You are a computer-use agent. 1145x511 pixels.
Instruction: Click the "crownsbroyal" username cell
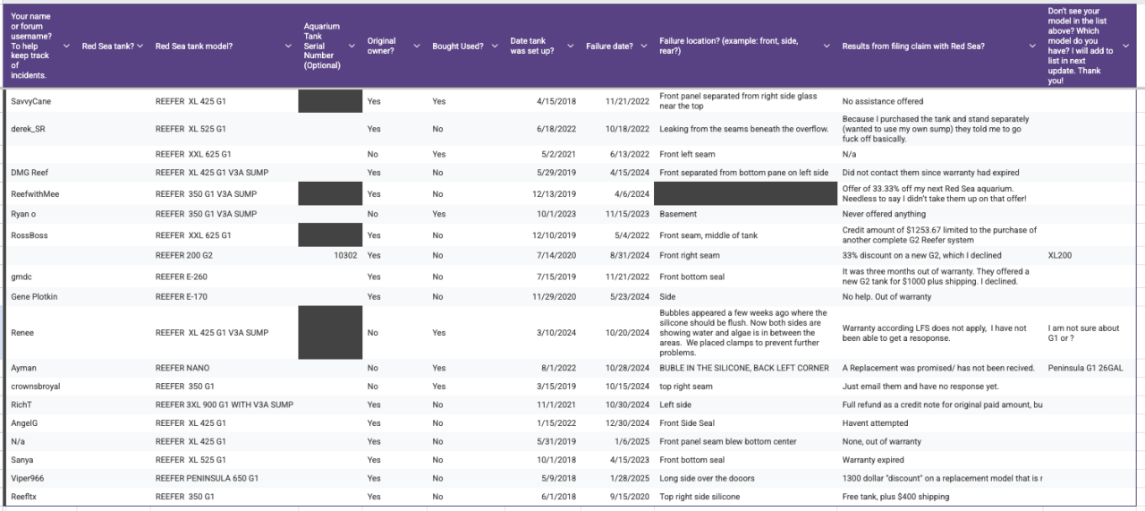(x=40, y=387)
